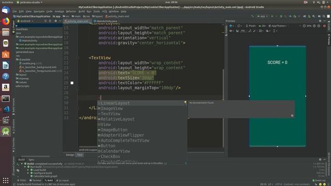This screenshot has height=186, width=331.
Task: Open Build panel gear settings
Action: (x=320, y=160)
